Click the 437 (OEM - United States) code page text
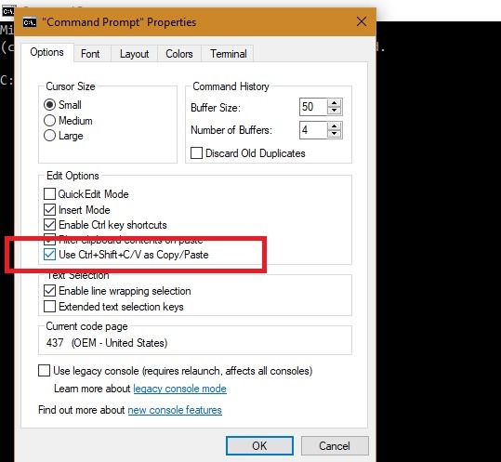501x462 pixels. [107, 343]
